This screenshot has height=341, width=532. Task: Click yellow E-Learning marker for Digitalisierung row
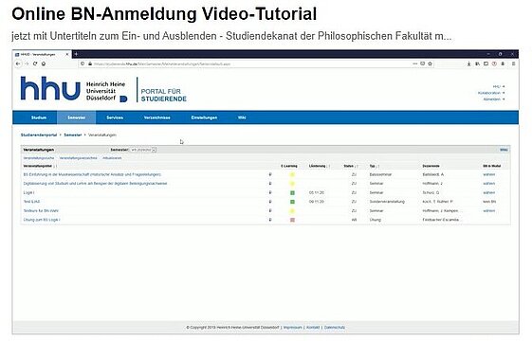[292, 184]
